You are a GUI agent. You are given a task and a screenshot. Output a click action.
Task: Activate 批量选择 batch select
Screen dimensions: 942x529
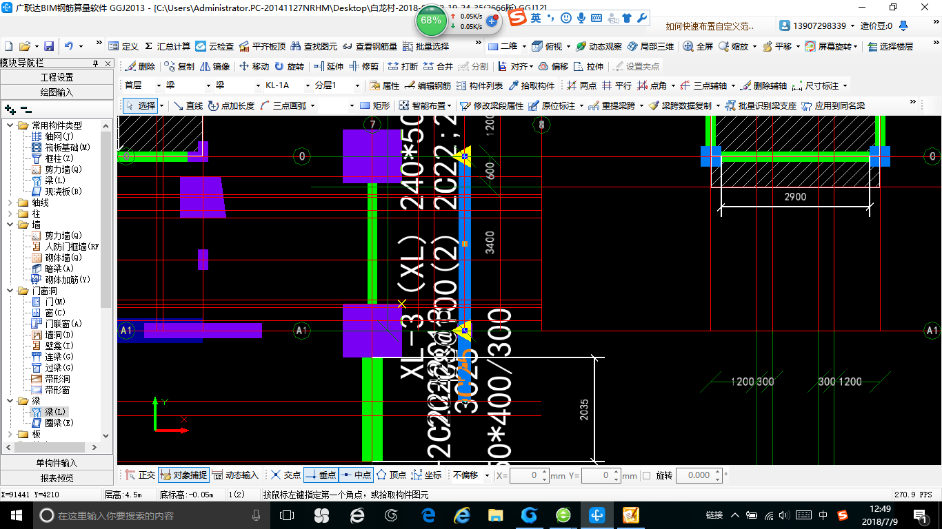(425, 46)
